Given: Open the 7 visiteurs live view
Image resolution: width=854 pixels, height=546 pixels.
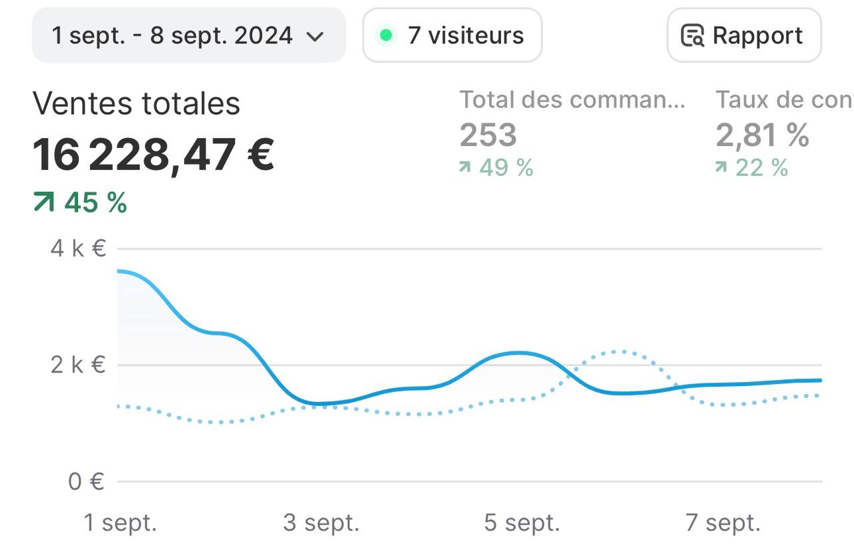Looking at the screenshot, I should tap(452, 35).
